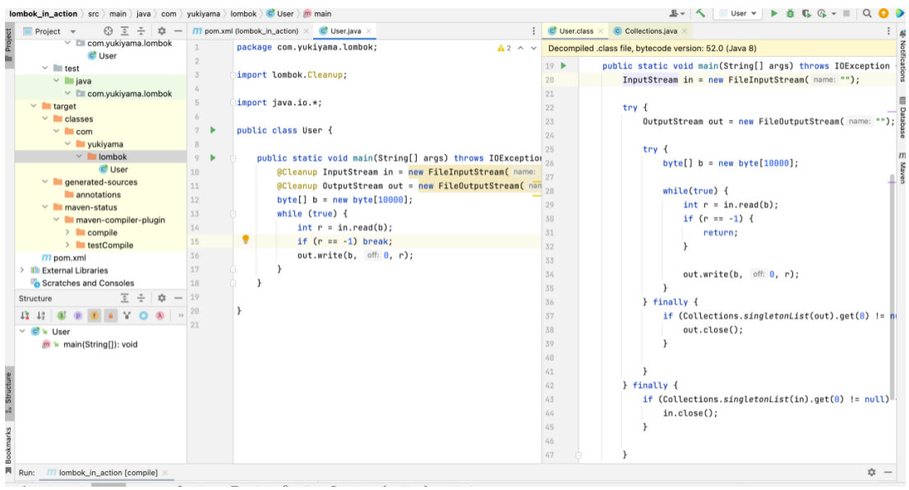Open Structure panel gear options
Image resolution: width=909 pixels, height=490 pixels.
coord(162,298)
